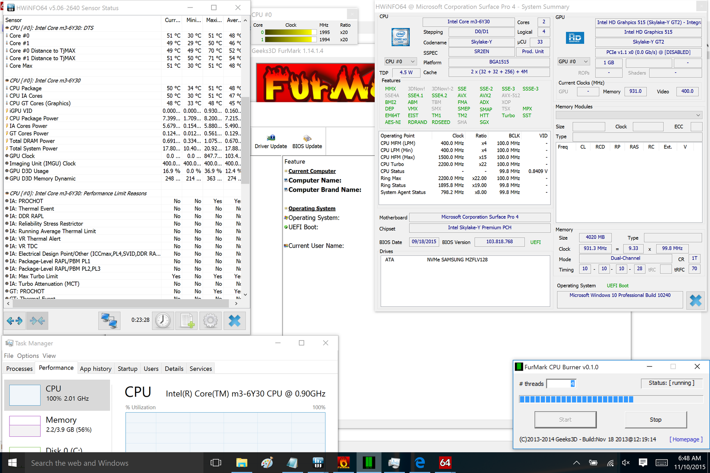Open the touch keyboard tray icon

click(661, 463)
